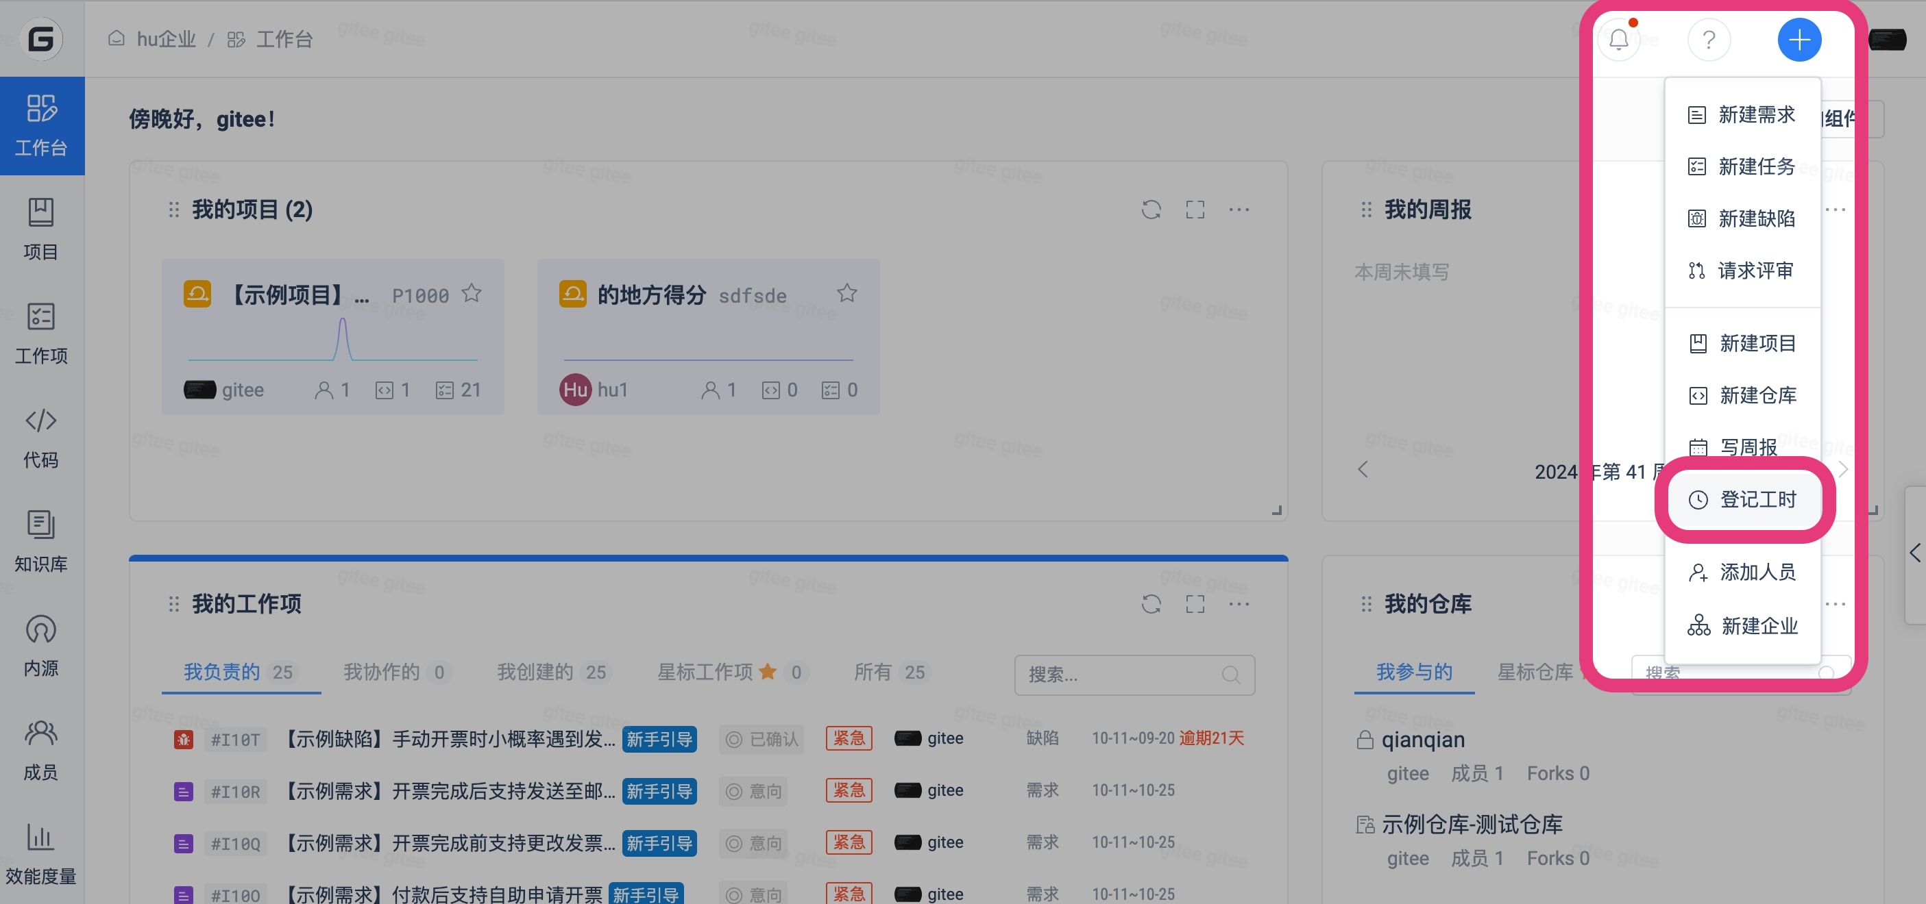
Task: Open the 示例仓库-测试仓库 repository
Action: (1472, 824)
